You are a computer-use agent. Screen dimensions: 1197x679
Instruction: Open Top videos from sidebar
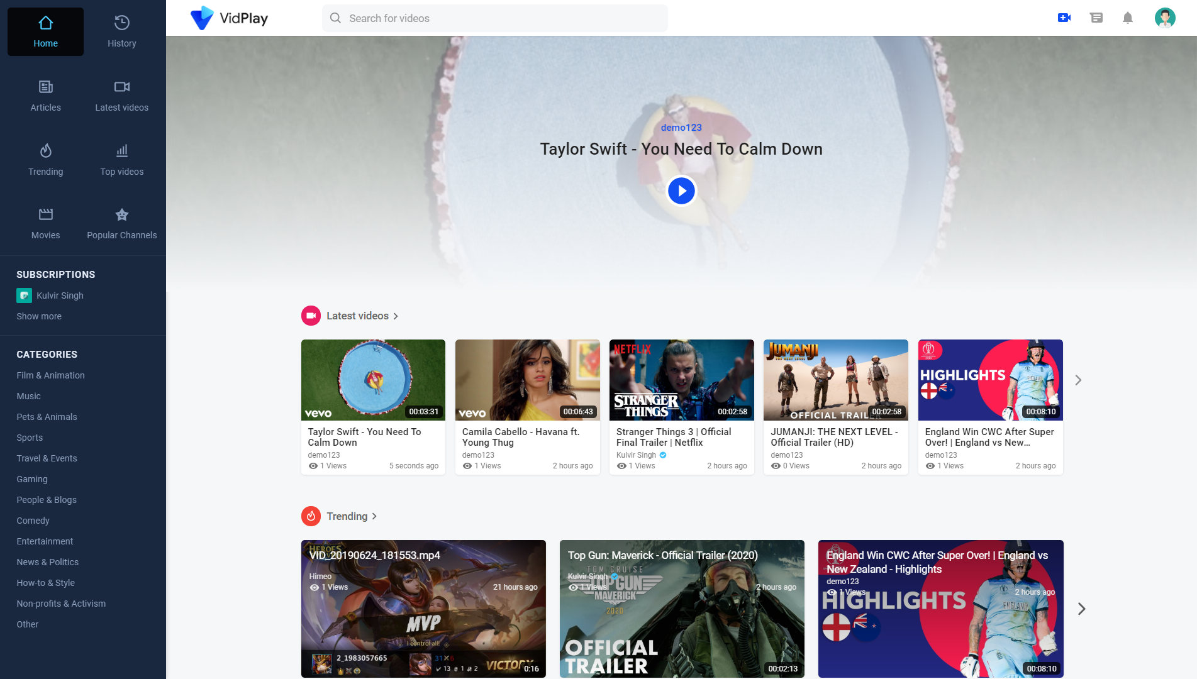(x=122, y=160)
